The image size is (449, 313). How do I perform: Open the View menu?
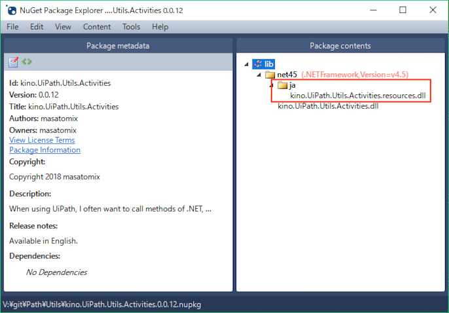coord(63,27)
